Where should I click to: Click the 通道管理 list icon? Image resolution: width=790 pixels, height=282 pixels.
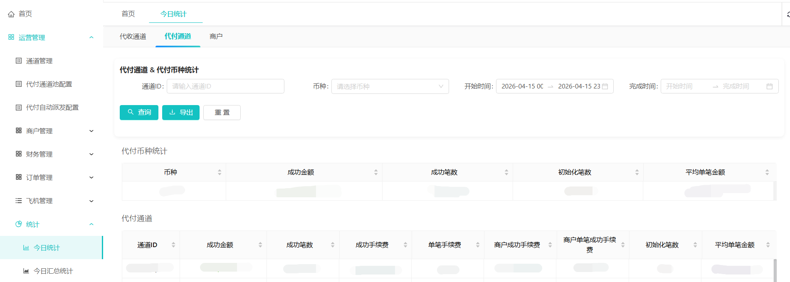click(x=19, y=61)
